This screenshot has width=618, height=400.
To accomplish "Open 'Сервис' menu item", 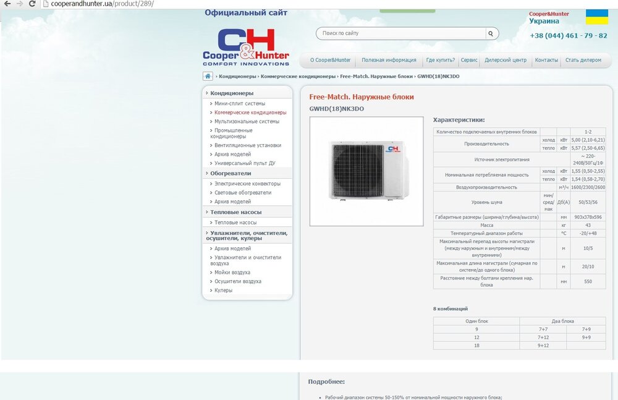I will (x=469, y=61).
